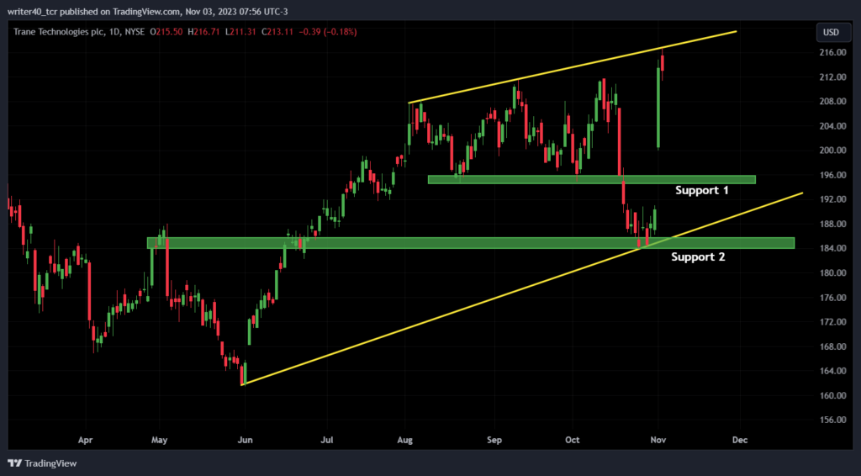Click the TradingView logo icon
861x476 pixels.
click(x=14, y=463)
